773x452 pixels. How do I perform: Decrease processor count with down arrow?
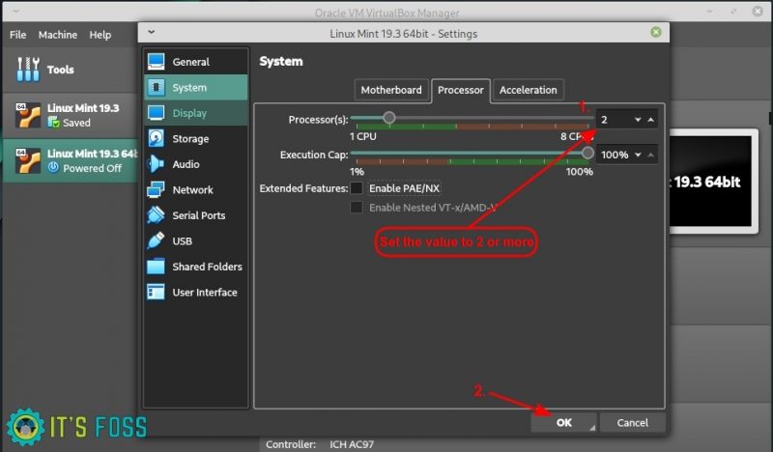click(x=638, y=120)
